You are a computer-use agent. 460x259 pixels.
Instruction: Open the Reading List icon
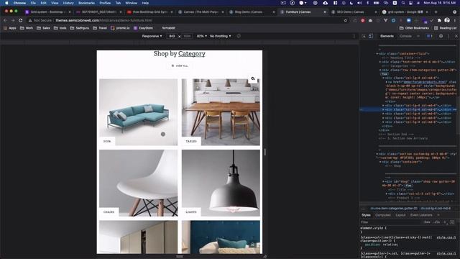[x=436, y=28]
